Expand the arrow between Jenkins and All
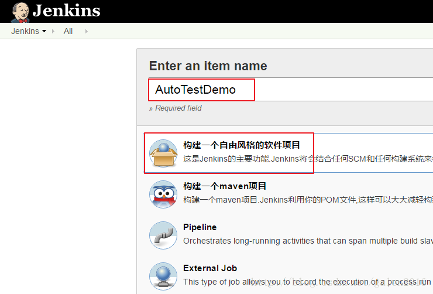Image resolution: width=433 pixels, height=294 pixels. 53,31
